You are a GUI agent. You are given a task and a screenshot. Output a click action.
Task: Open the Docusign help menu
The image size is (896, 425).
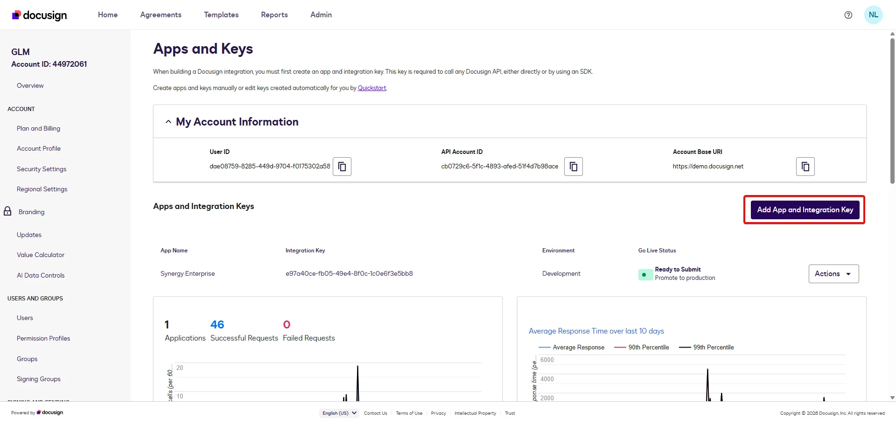(848, 14)
